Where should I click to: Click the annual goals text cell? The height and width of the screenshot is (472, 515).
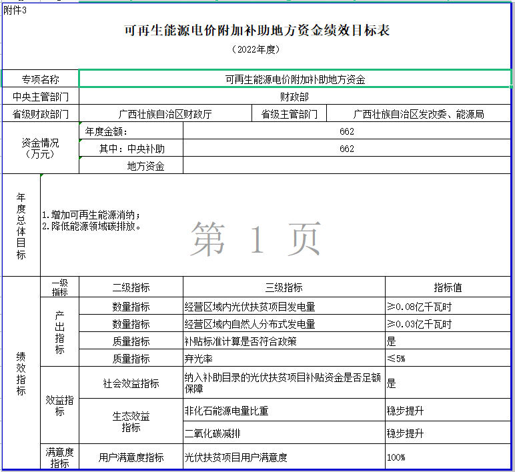pos(276,224)
